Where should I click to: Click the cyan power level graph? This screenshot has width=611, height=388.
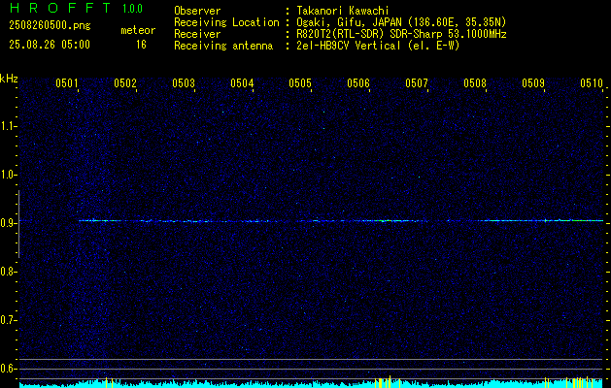click(312, 384)
